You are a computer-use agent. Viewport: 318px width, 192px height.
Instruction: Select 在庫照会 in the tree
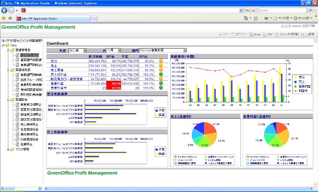(26, 144)
